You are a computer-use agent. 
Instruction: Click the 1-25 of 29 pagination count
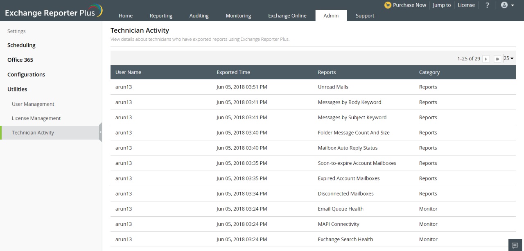click(469, 59)
